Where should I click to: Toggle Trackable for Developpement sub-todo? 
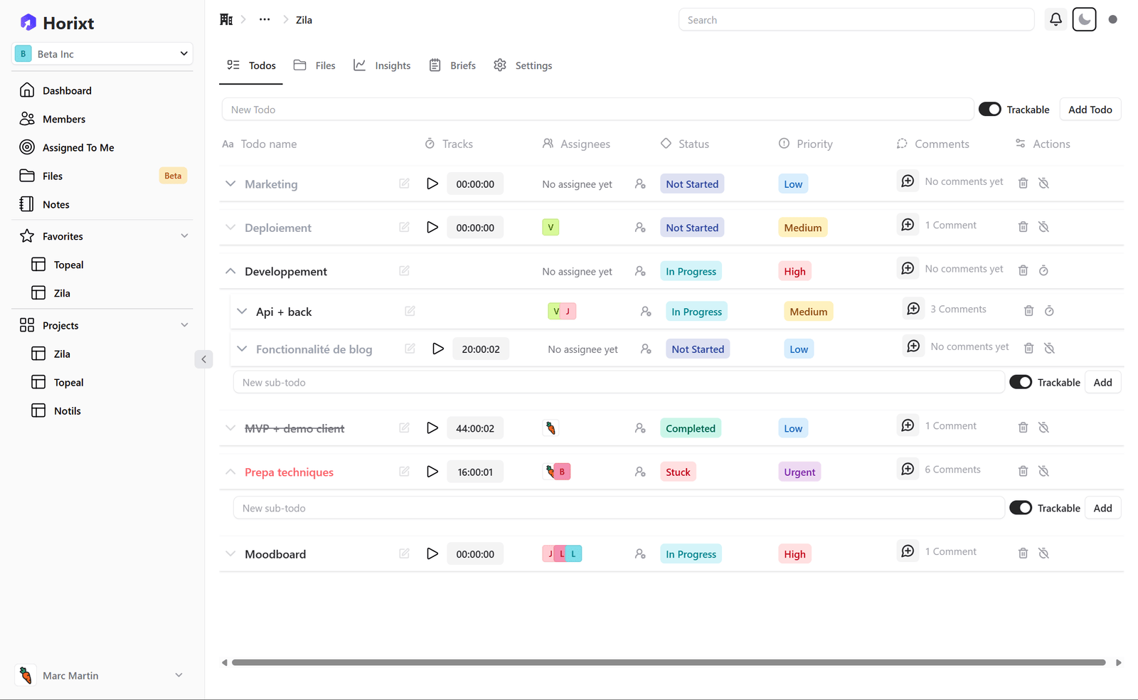pyautogui.click(x=1020, y=382)
